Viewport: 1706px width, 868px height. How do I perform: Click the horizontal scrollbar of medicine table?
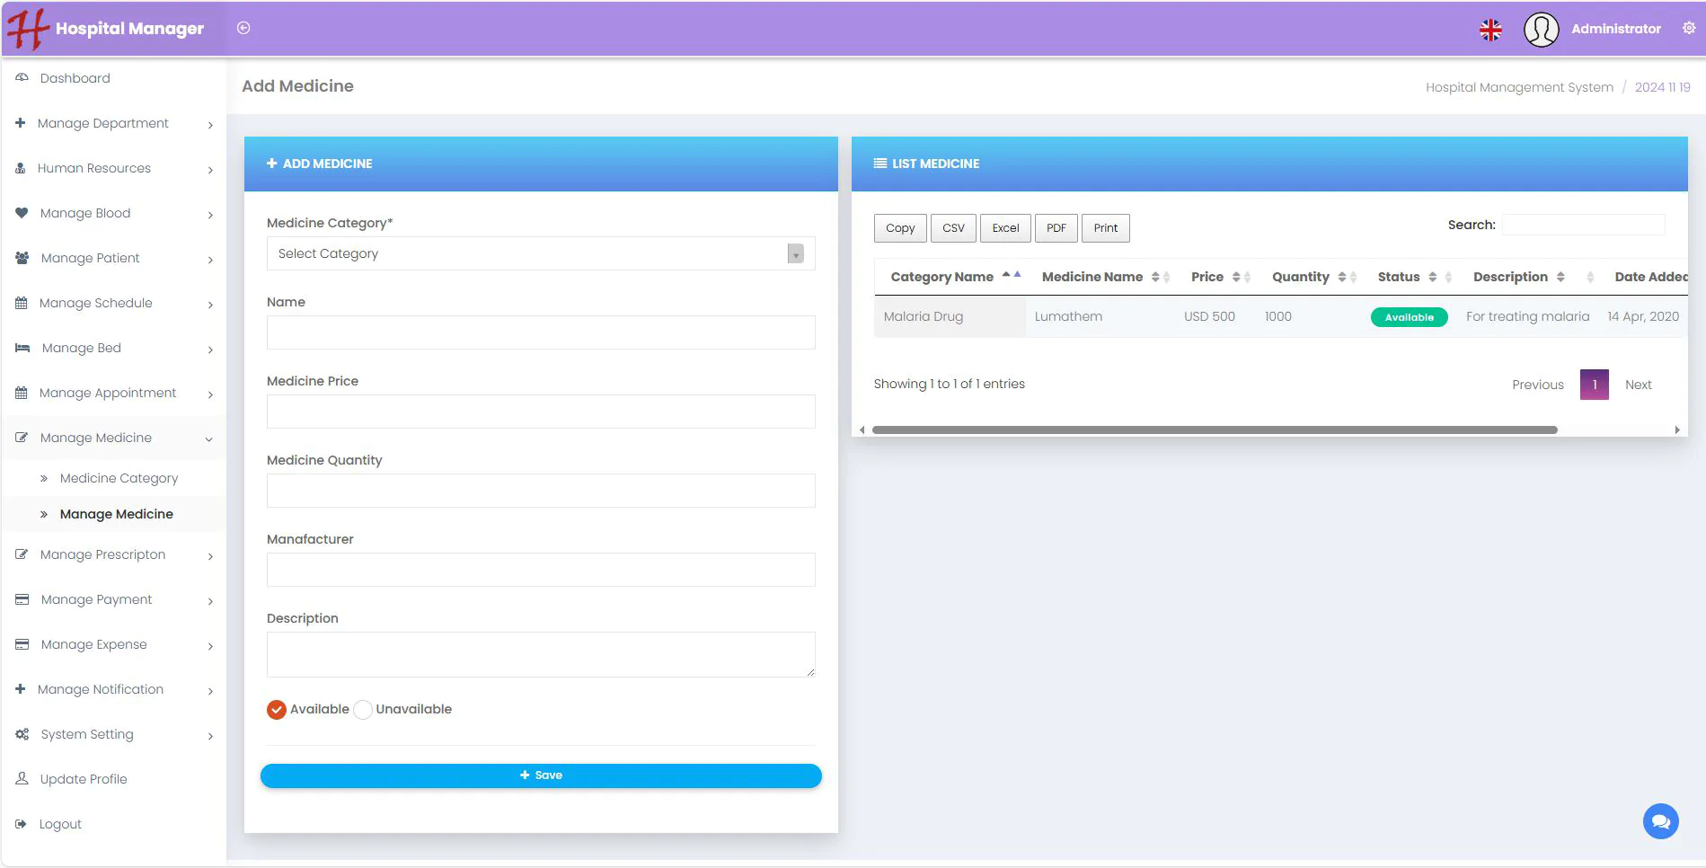point(1214,430)
